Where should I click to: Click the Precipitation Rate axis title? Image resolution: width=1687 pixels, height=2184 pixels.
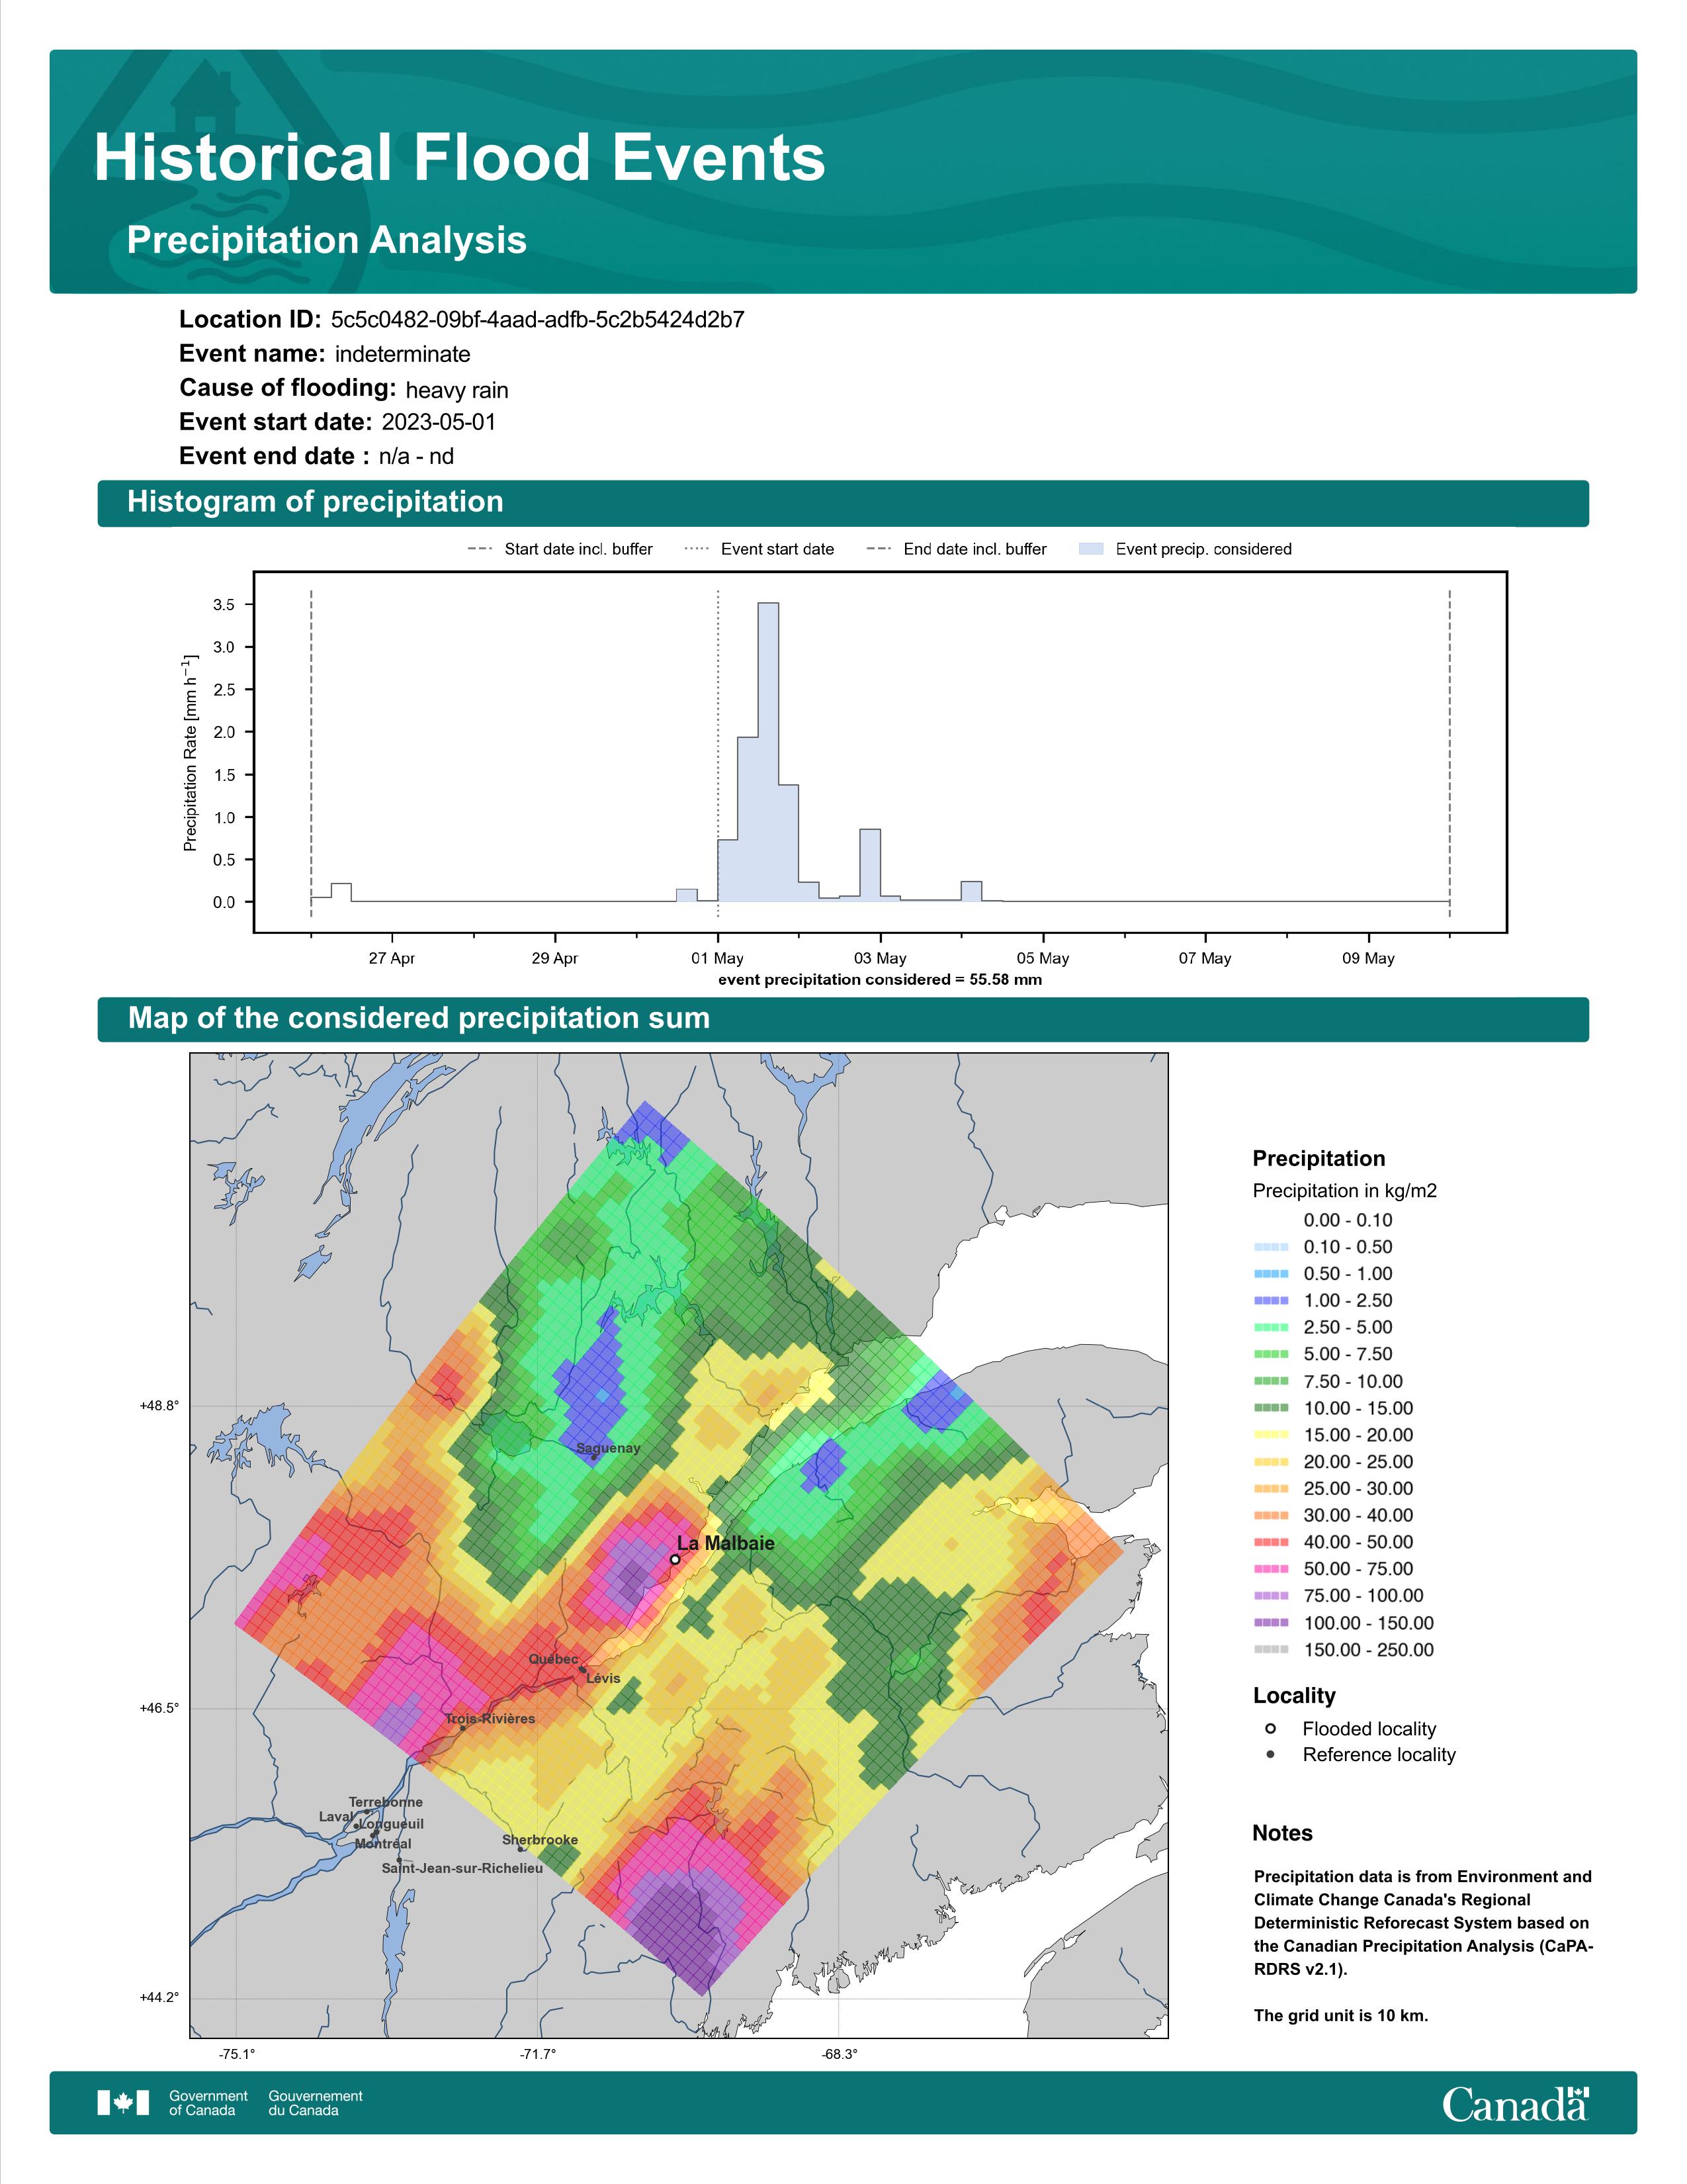click(x=190, y=753)
